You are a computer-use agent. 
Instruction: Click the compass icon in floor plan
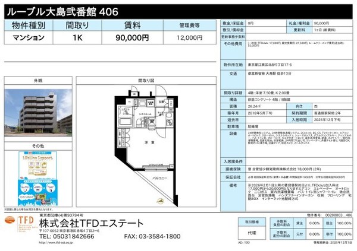(161, 201)
